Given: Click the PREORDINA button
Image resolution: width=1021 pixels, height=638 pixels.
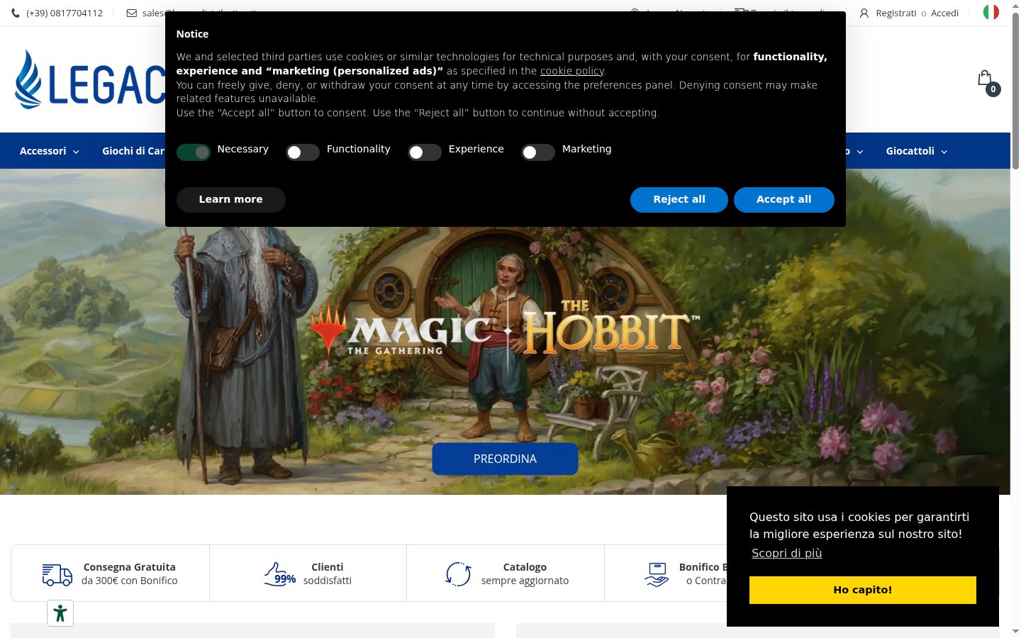Looking at the screenshot, I should tap(505, 459).
